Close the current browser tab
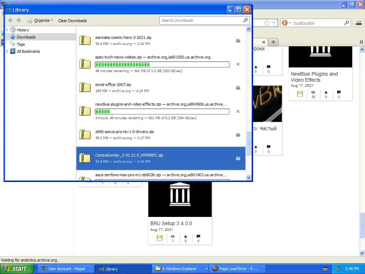 263,42
